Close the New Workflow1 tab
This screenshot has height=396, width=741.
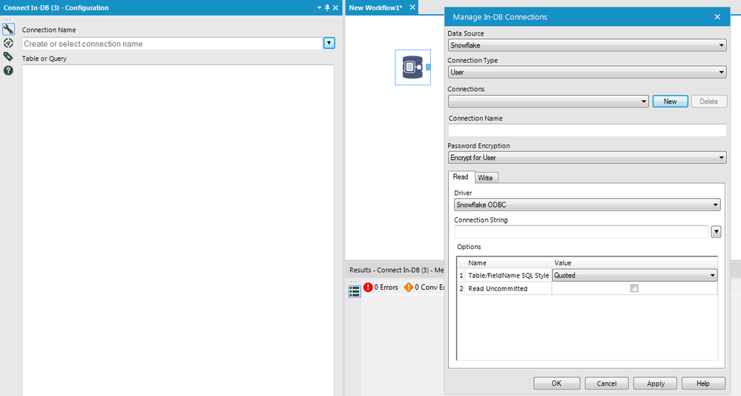point(412,7)
